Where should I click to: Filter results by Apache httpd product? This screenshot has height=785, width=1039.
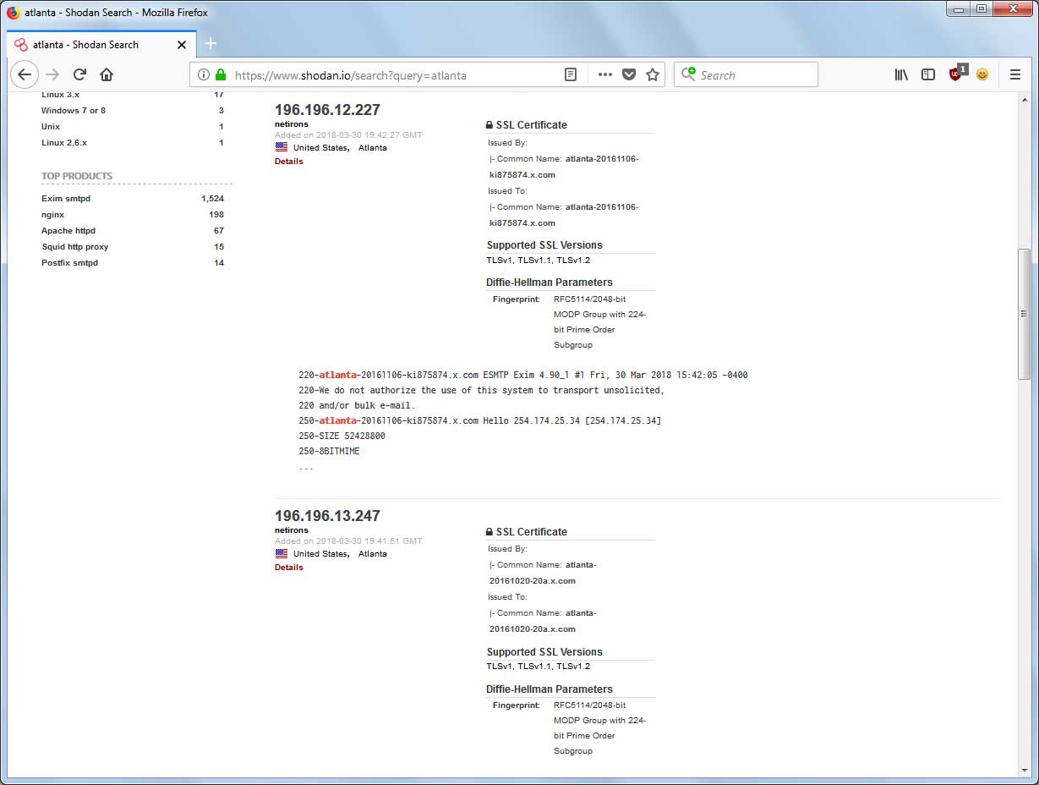68,230
